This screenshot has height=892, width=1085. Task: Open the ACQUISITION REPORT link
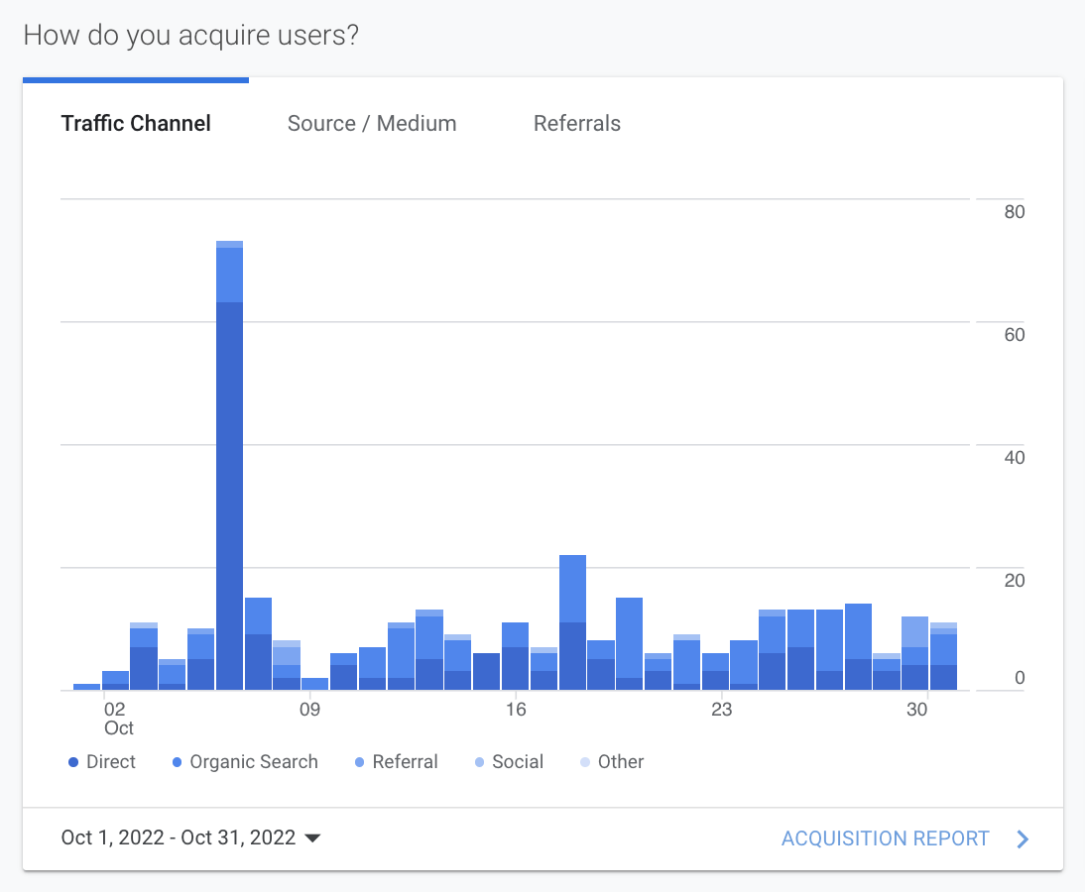(885, 838)
